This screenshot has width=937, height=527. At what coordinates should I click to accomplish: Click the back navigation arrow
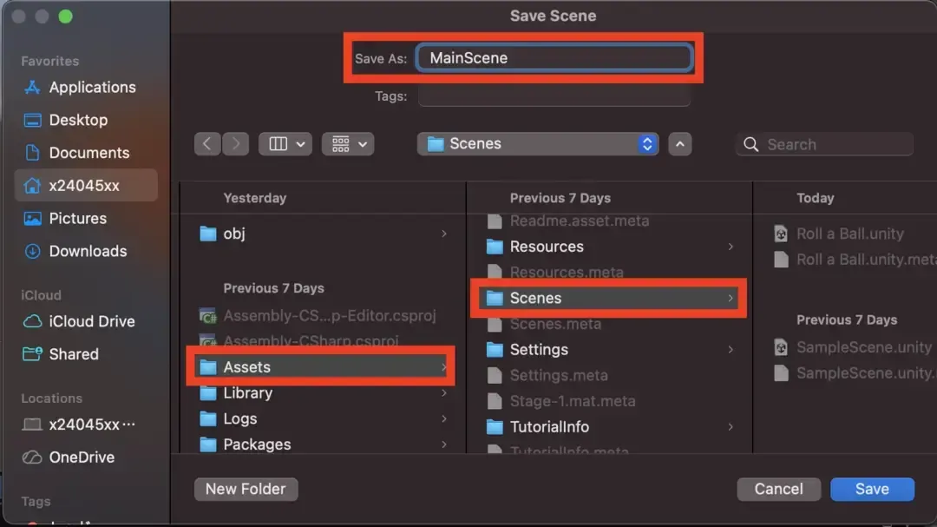tap(206, 144)
